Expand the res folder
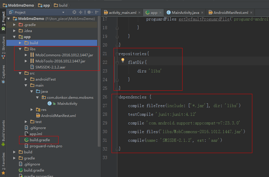The image size is (269, 177). tap(31, 110)
